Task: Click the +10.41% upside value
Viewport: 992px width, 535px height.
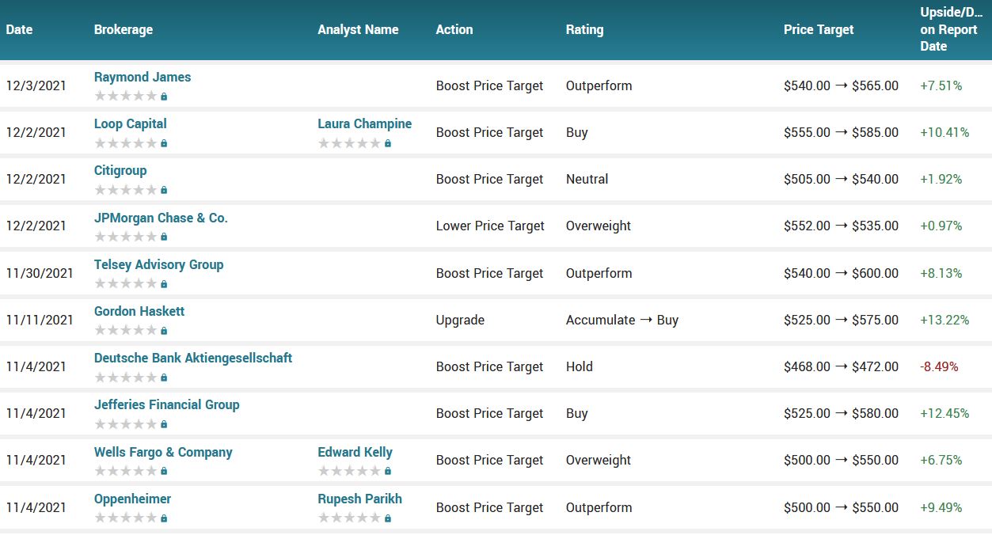Action: 944,132
